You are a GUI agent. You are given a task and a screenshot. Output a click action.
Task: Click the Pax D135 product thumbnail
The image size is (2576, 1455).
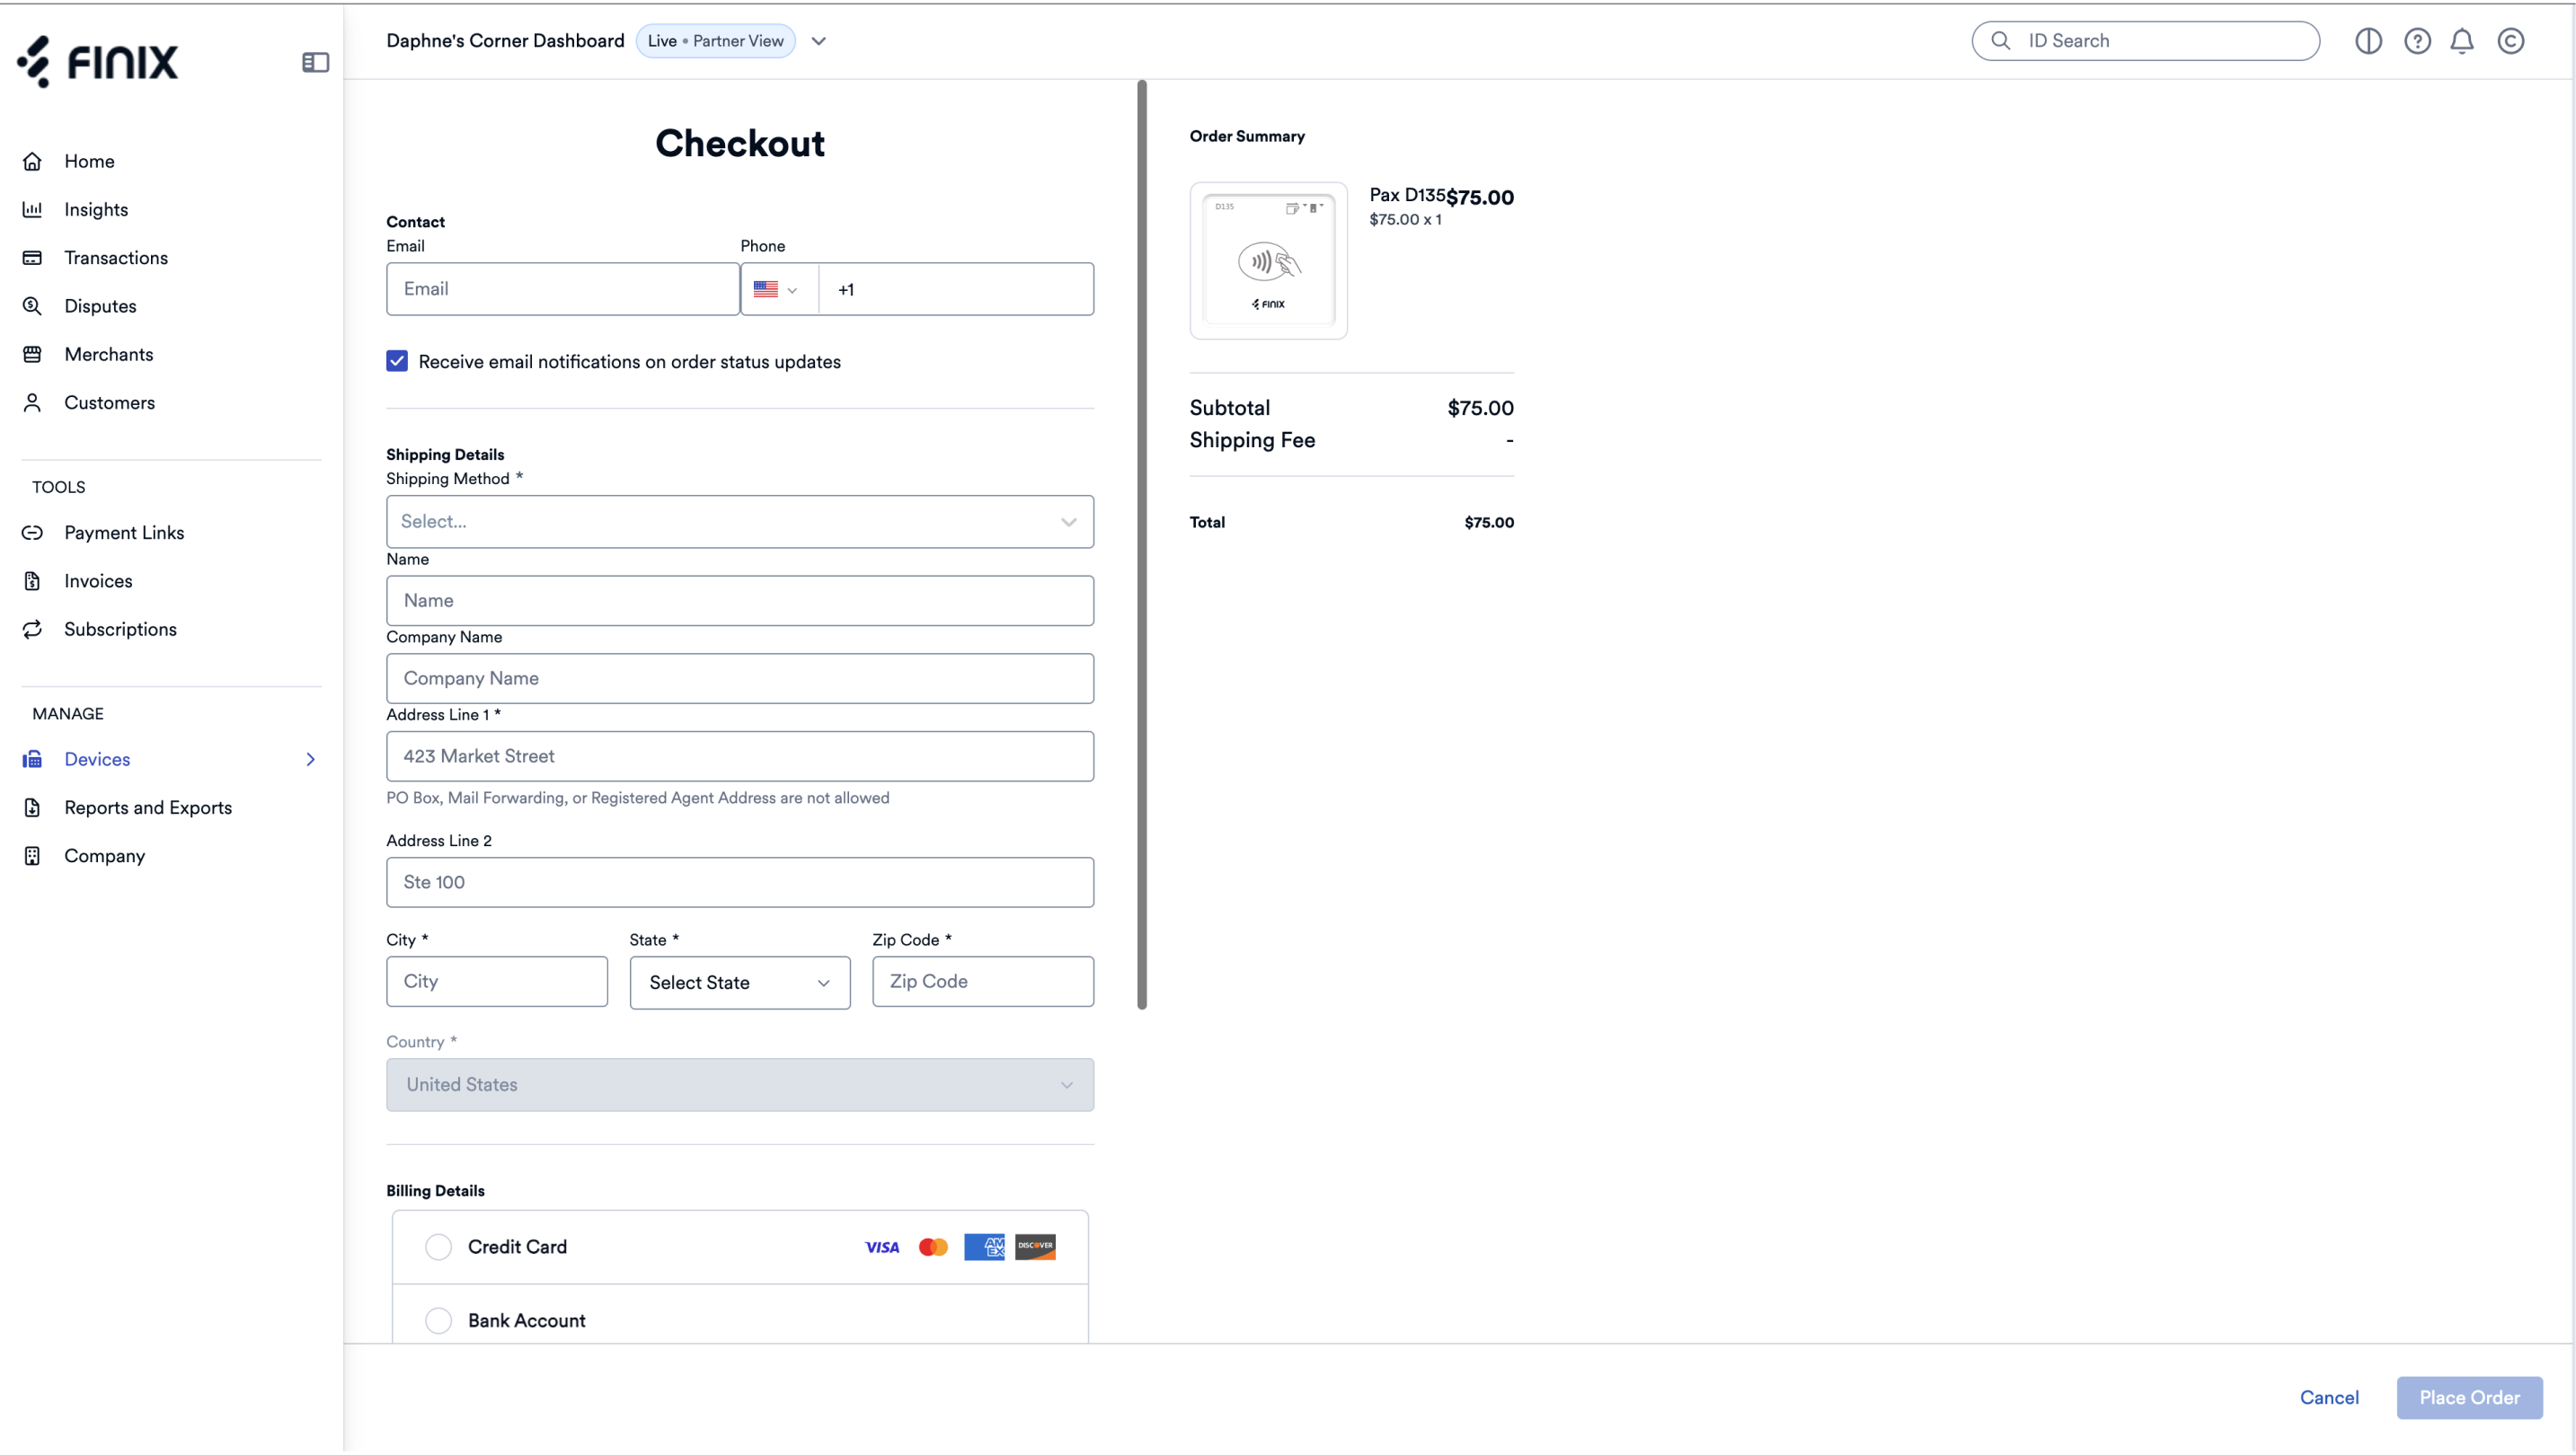tap(1268, 260)
